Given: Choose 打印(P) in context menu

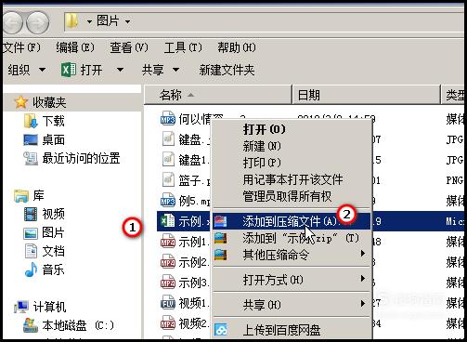Looking at the screenshot, I should 292,163.
